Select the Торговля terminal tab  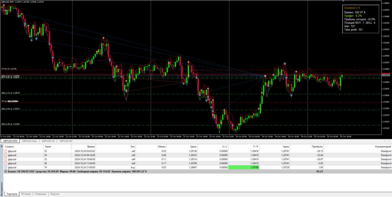click(12, 194)
